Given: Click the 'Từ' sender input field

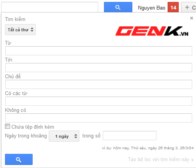Looking at the screenshot, I should tap(99, 51).
